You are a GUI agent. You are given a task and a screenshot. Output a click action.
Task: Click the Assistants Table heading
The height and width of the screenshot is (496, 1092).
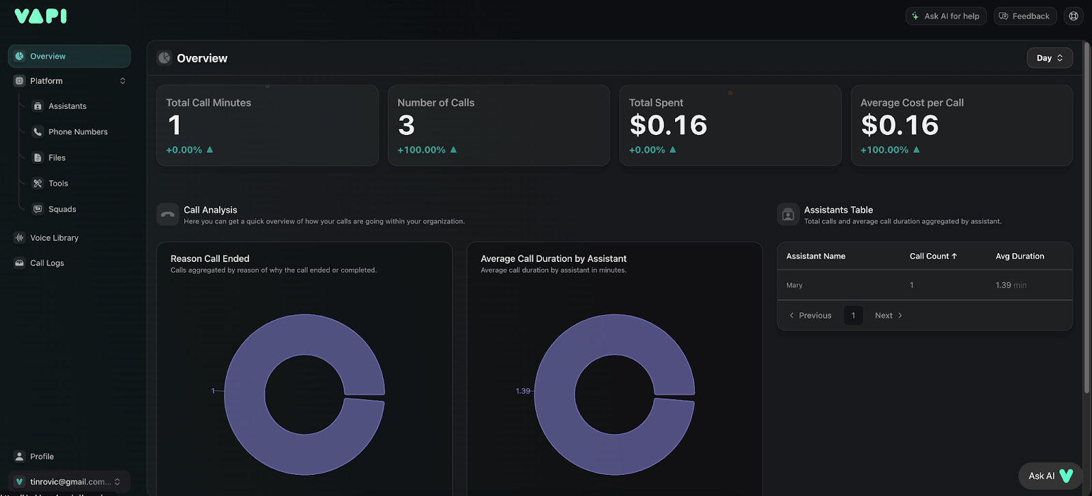click(838, 209)
